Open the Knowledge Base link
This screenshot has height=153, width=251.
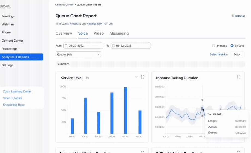coord(14,105)
